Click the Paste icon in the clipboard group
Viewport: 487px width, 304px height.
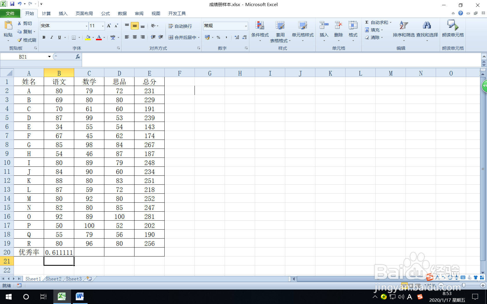(8, 25)
